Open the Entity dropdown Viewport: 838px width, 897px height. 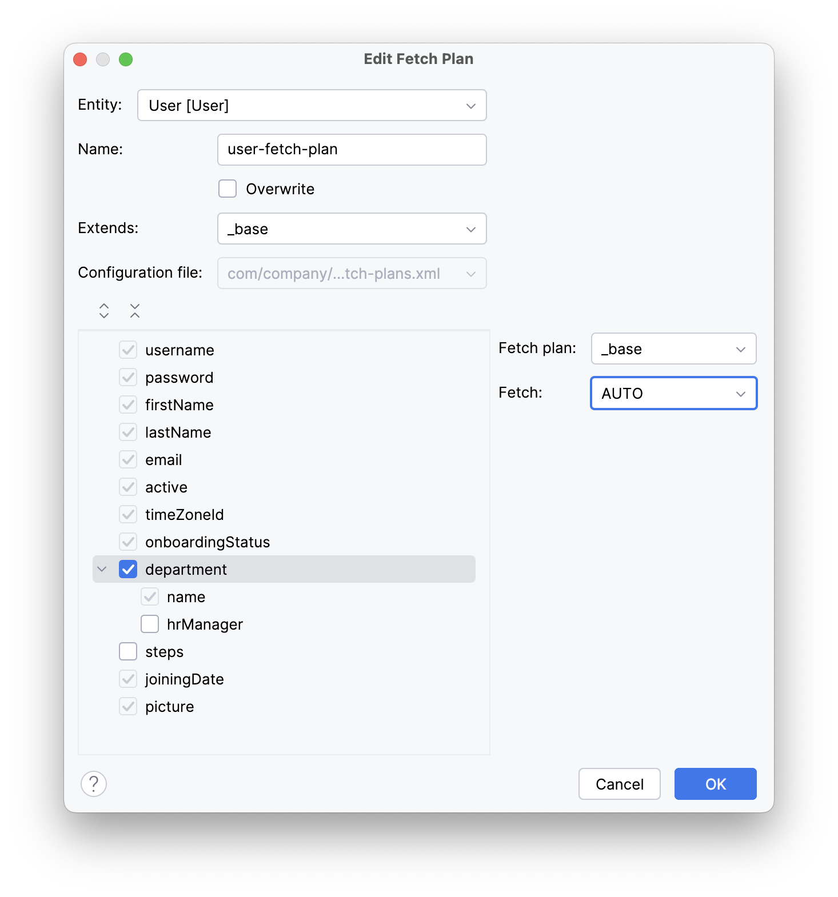[312, 105]
